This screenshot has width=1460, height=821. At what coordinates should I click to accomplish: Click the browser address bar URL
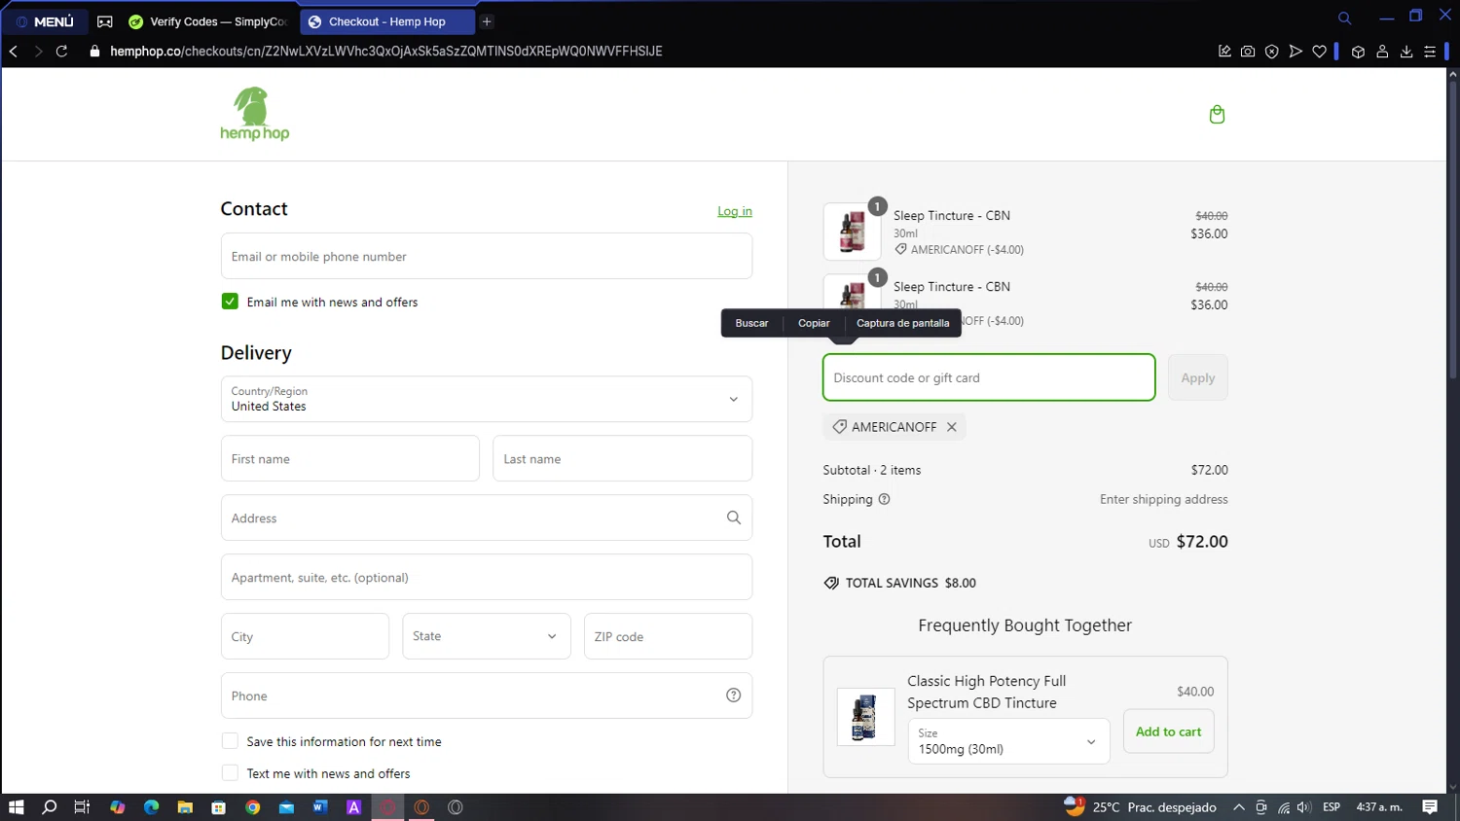tap(386, 52)
